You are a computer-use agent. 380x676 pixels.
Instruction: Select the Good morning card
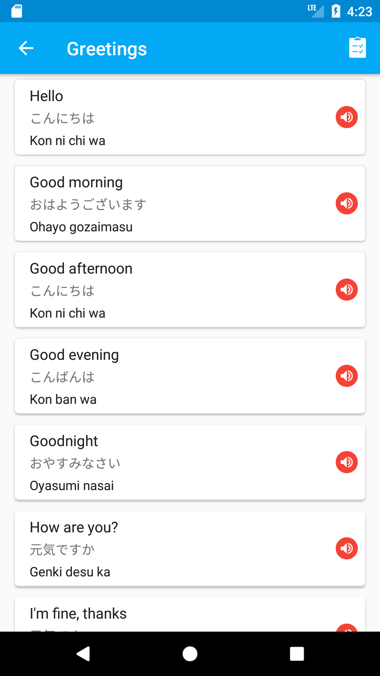tap(190, 203)
